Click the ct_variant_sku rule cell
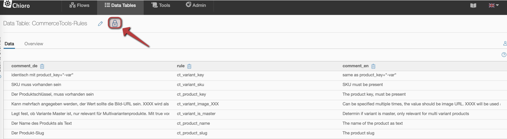This screenshot has height=139, width=507. (x=190, y=85)
